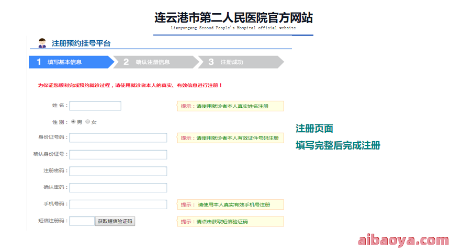Click the 身份证号码 input field
Image resolution: width=451 pixels, height=252 pixels.
point(118,138)
